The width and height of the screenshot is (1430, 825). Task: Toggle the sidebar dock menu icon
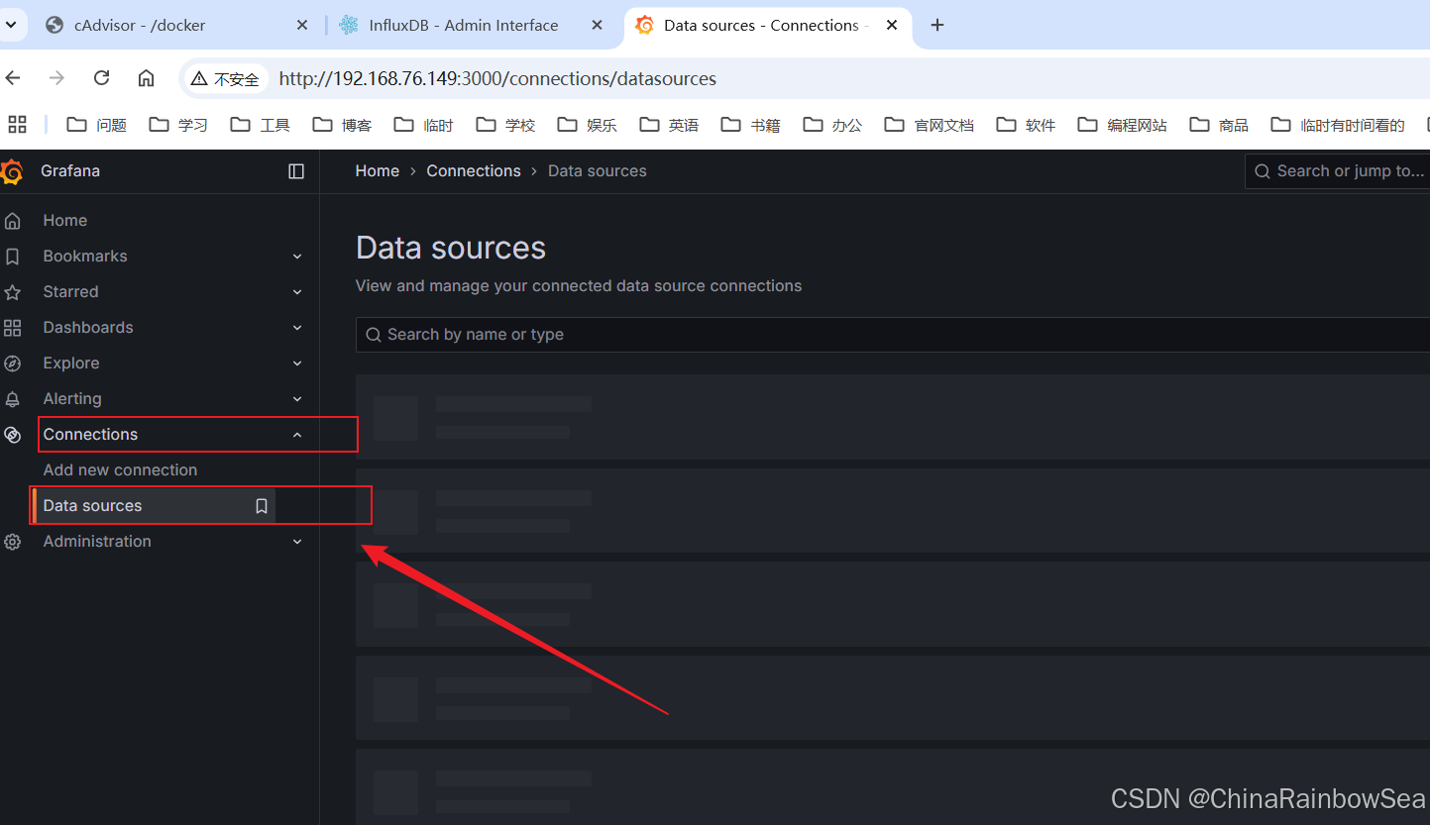pyautogui.click(x=296, y=171)
